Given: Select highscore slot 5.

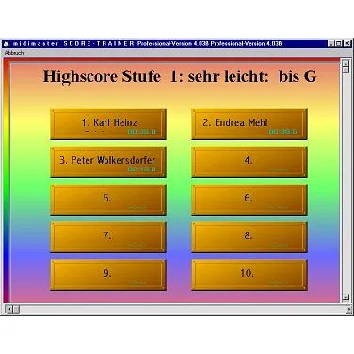Looking at the screenshot, I should (108, 200).
